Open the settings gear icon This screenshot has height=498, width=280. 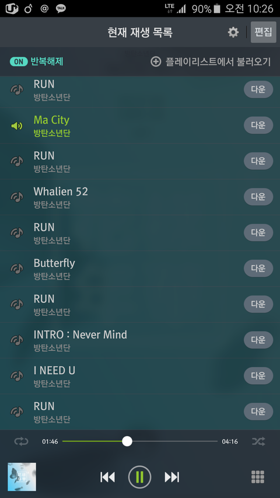[233, 32]
